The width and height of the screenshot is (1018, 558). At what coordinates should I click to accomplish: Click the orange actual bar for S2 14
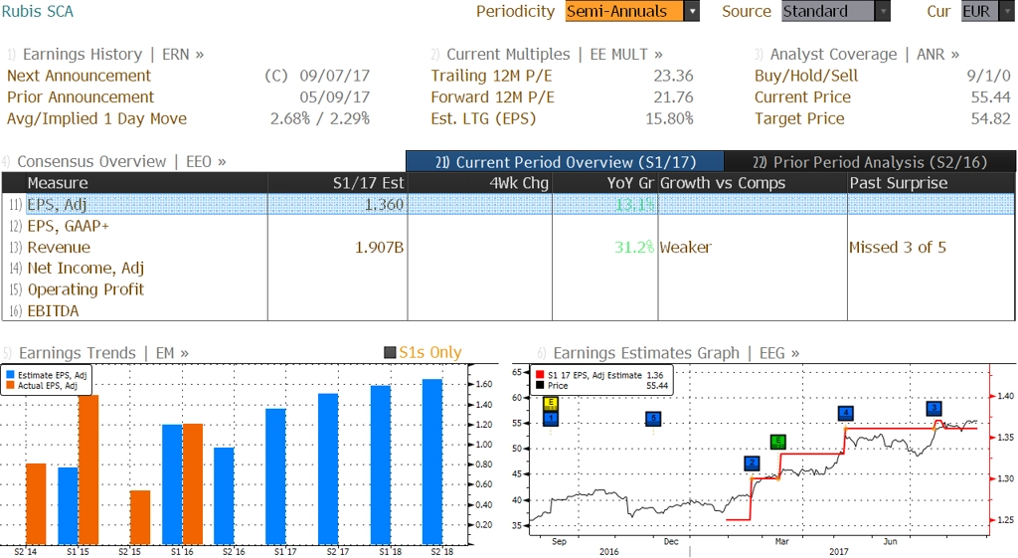pyautogui.click(x=36, y=504)
